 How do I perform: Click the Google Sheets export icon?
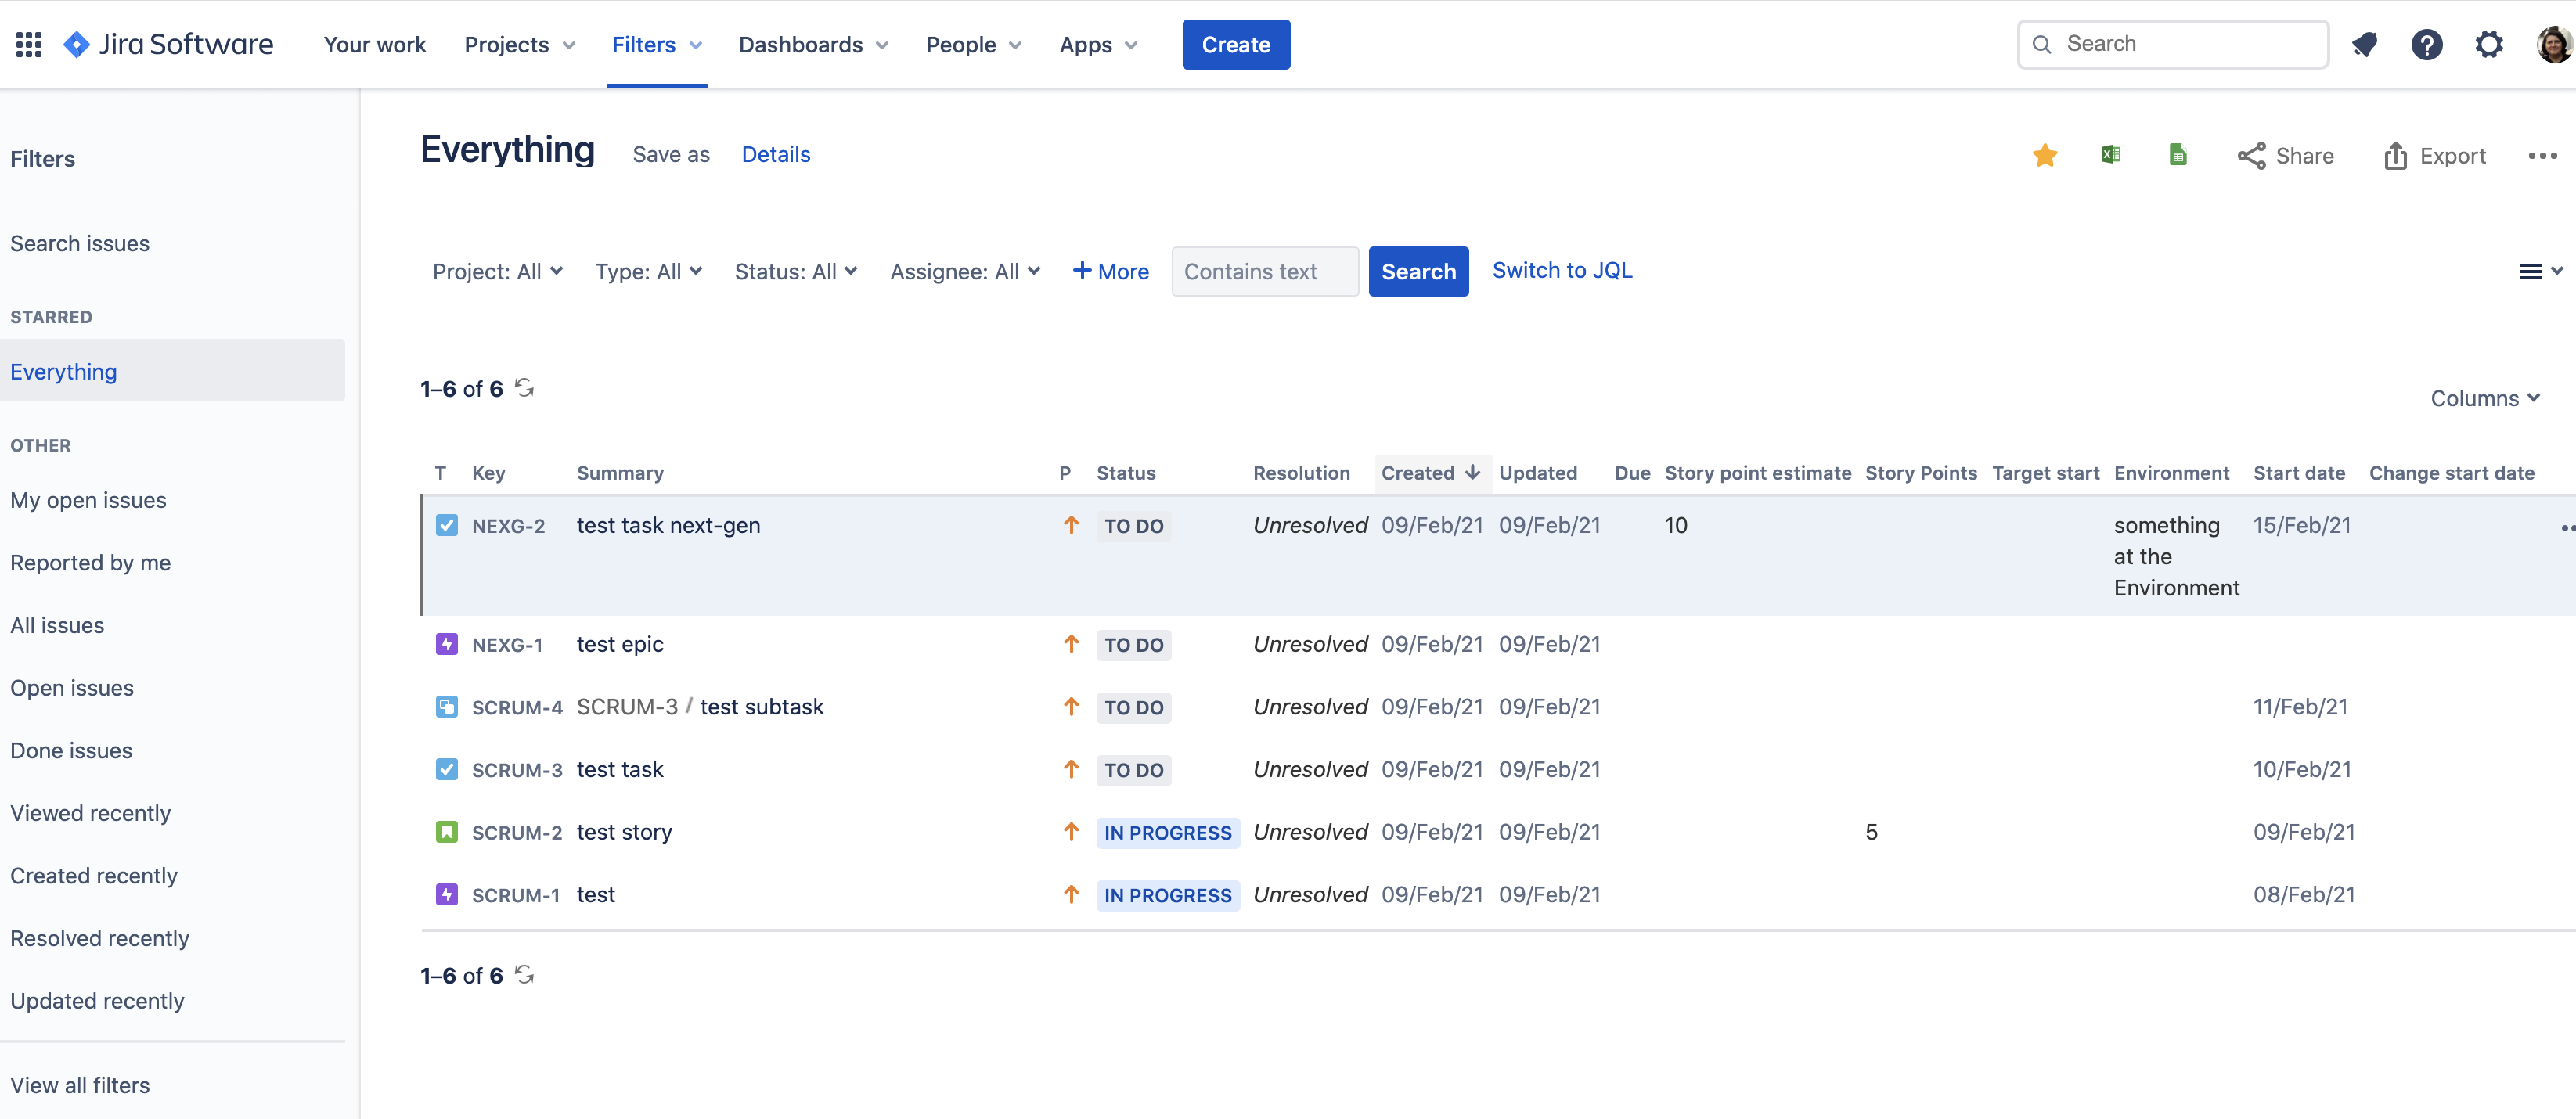pos(2177,155)
